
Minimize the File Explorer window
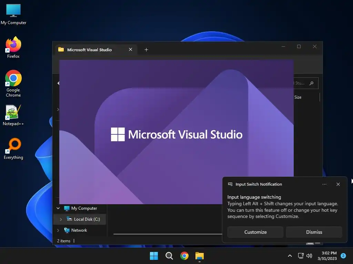tap(283, 46)
